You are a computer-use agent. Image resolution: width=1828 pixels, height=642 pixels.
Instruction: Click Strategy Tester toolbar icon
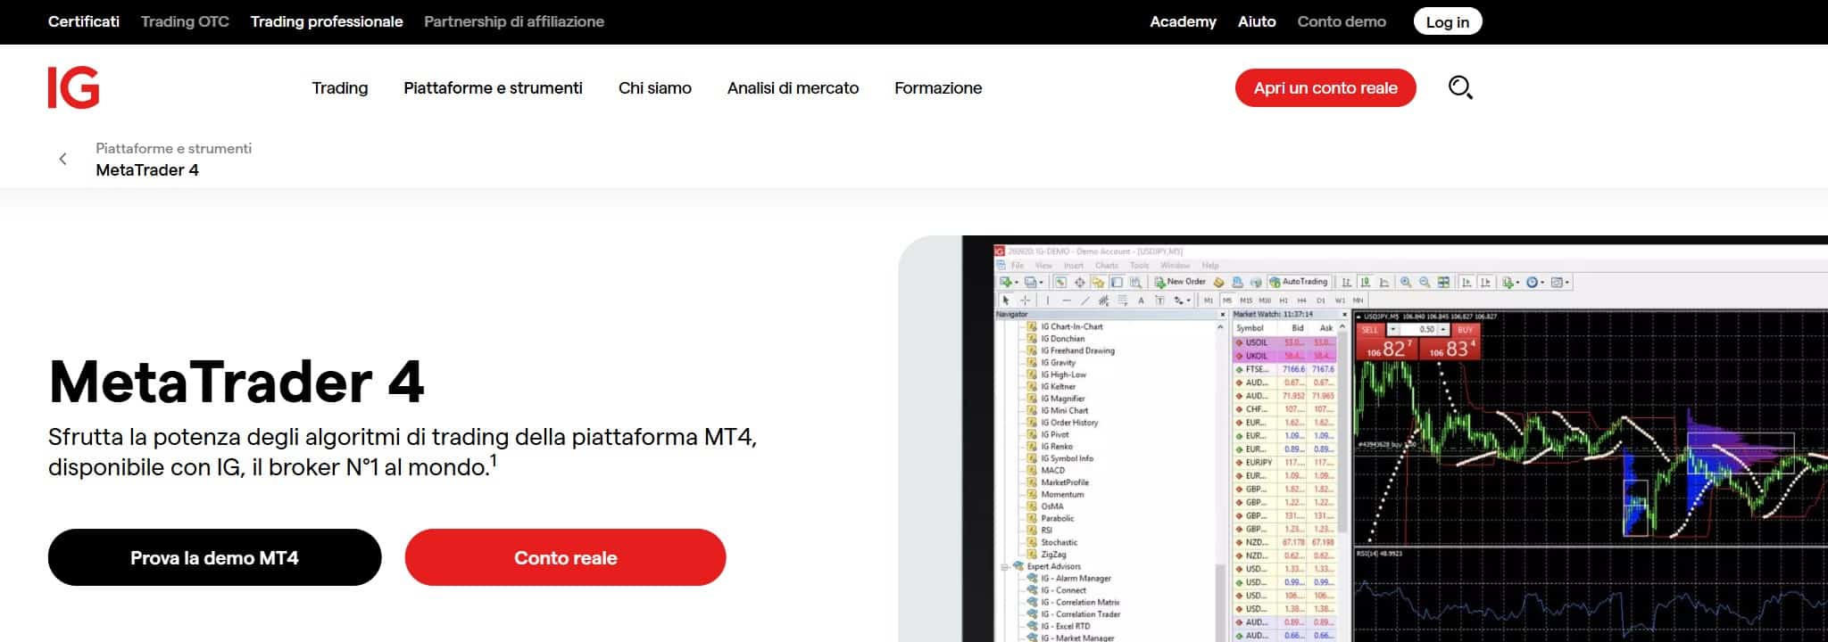[1135, 282]
